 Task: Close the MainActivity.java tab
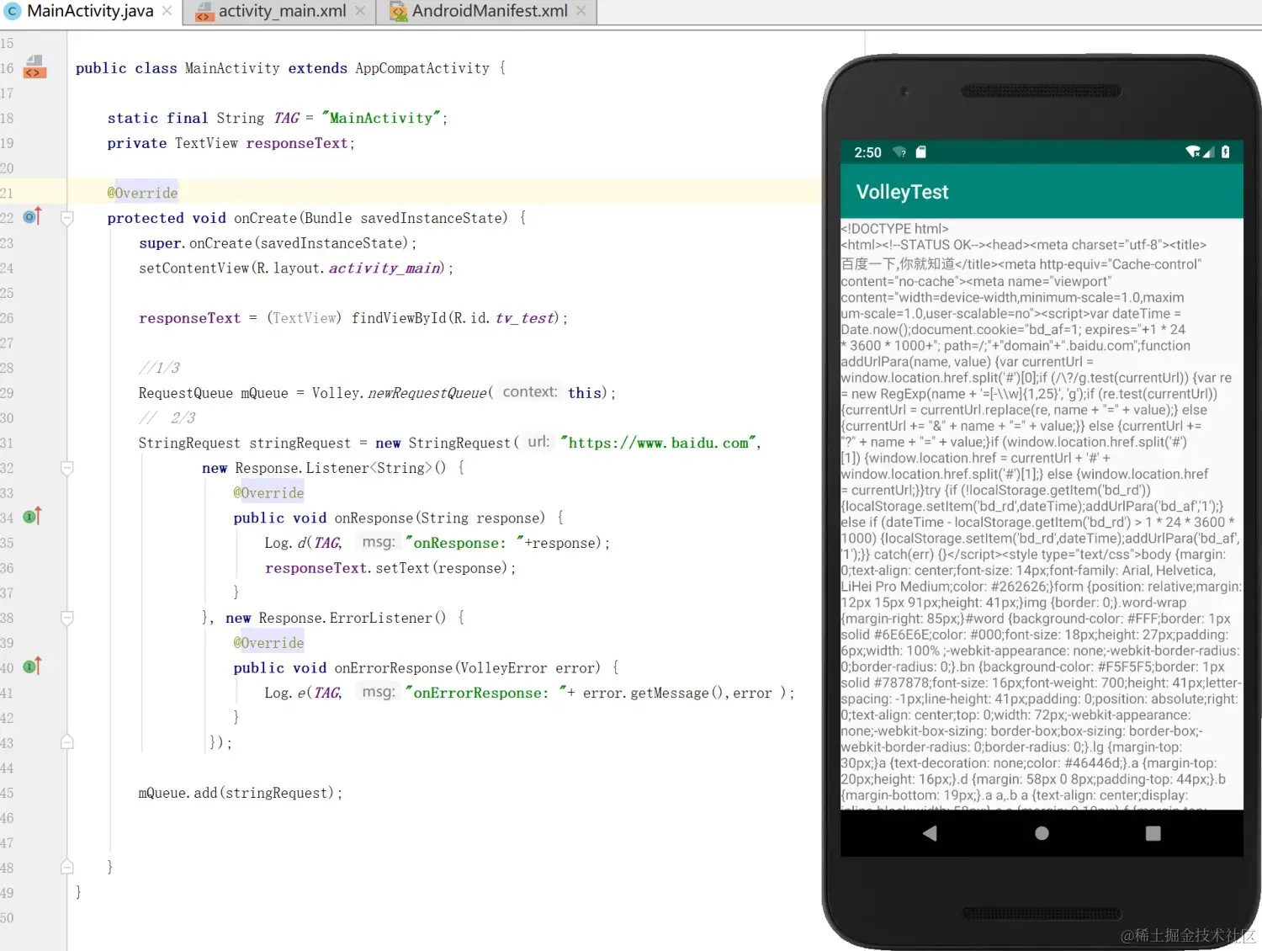(x=167, y=11)
